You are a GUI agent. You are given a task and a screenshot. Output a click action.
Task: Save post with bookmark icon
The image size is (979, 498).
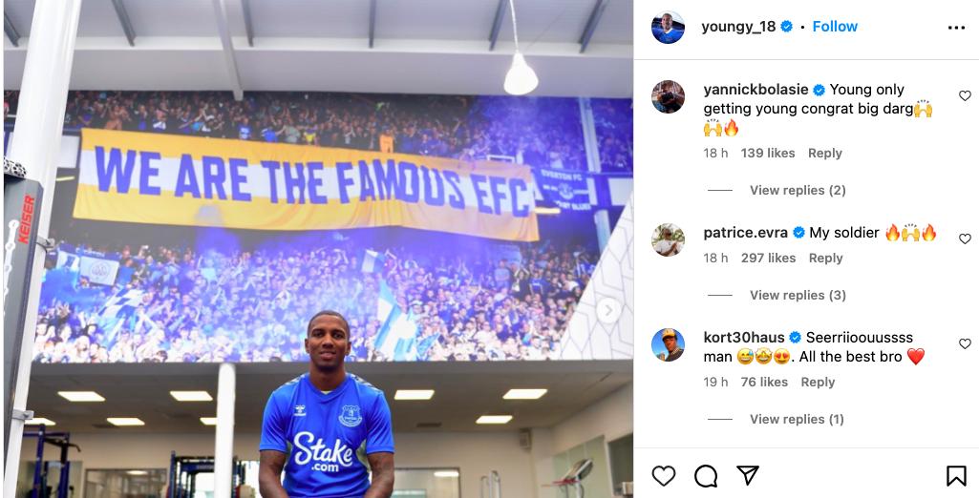click(956, 476)
